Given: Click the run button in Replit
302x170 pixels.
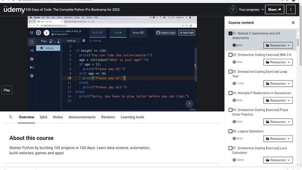Looking at the screenshot, I should (x=118, y=33).
